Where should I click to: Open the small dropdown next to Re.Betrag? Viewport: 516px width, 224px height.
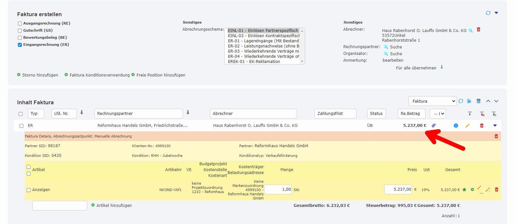coord(438,114)
